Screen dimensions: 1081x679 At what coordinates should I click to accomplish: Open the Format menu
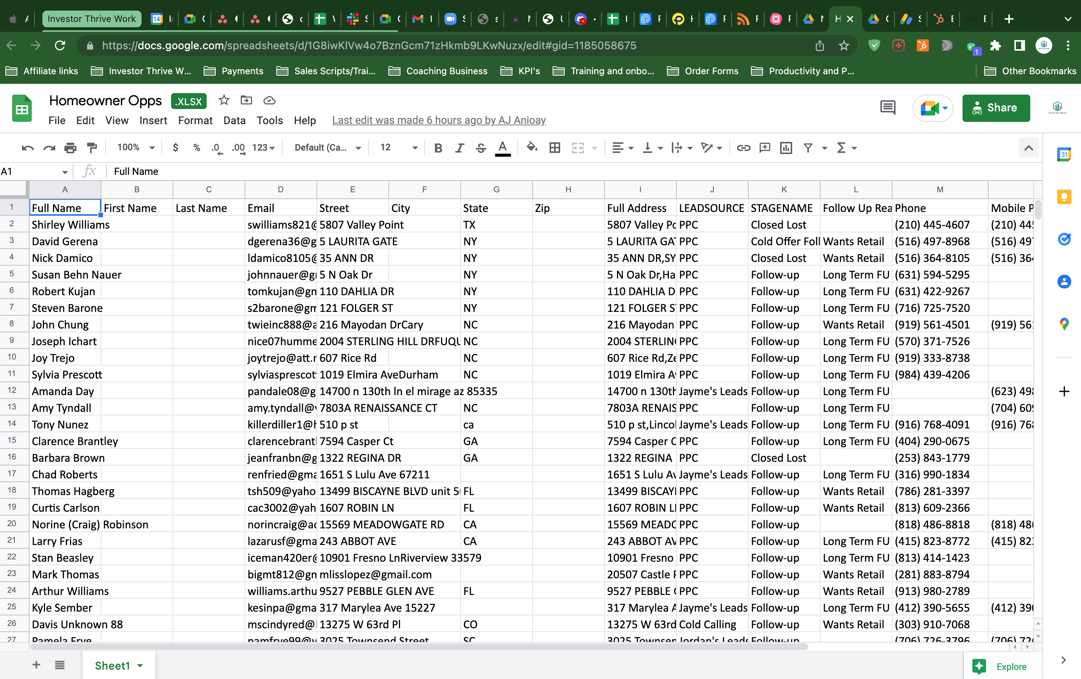(195, 120)
